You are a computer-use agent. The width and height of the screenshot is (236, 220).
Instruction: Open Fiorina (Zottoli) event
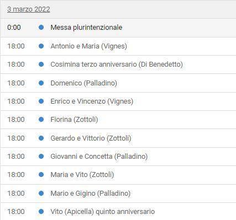click(74, 120)
